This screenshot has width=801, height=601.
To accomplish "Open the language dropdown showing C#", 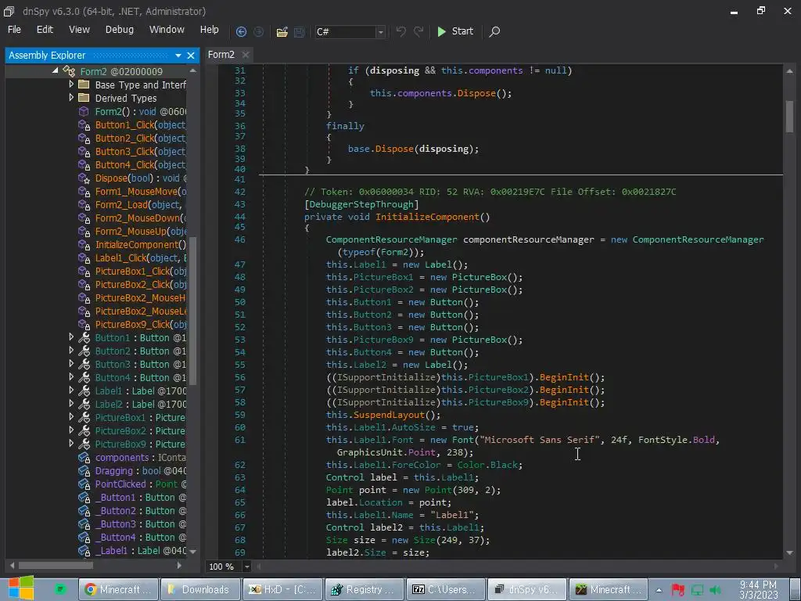I will [x=380, y=32].
